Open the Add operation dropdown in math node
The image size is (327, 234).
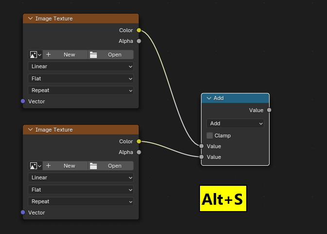point(235,123)
